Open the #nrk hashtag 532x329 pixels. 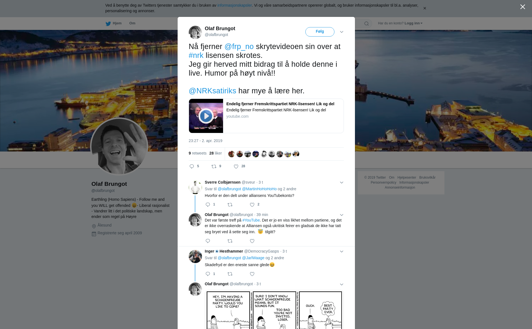[x=196, y=55]
